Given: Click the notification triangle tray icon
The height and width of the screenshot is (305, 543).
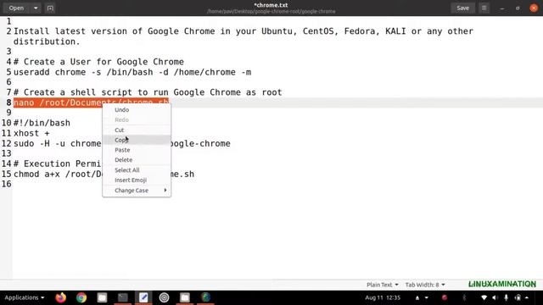Looking at the screenshot, I should pos(417,297).
